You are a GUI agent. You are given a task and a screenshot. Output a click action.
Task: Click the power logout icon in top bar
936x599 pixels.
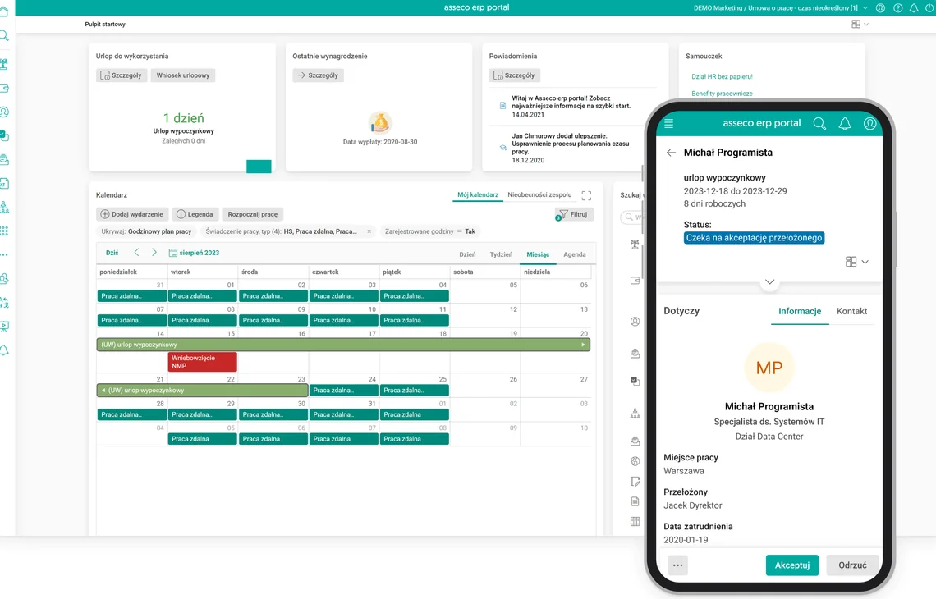pos(930,7)
